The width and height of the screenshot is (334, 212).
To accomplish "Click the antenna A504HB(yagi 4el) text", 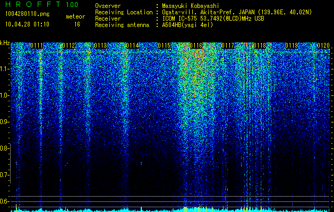I will (187, 25).
